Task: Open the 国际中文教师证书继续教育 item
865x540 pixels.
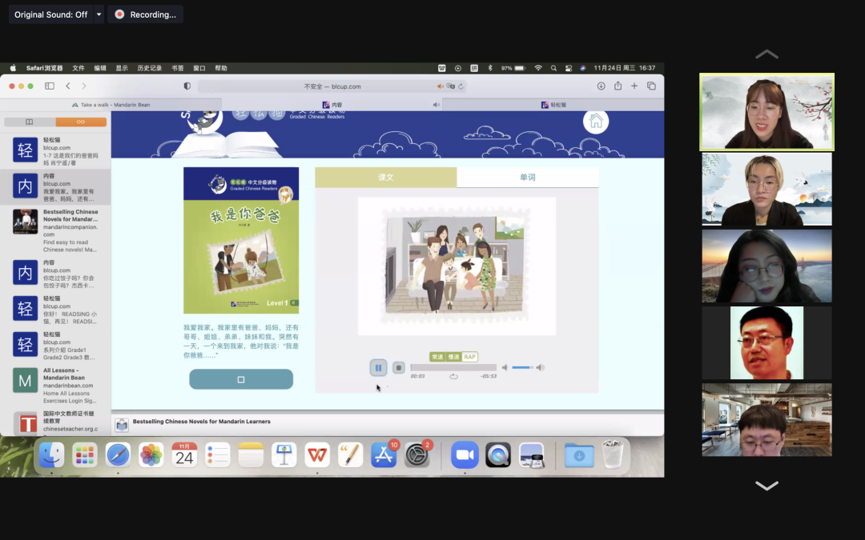Action: [55, 422]
